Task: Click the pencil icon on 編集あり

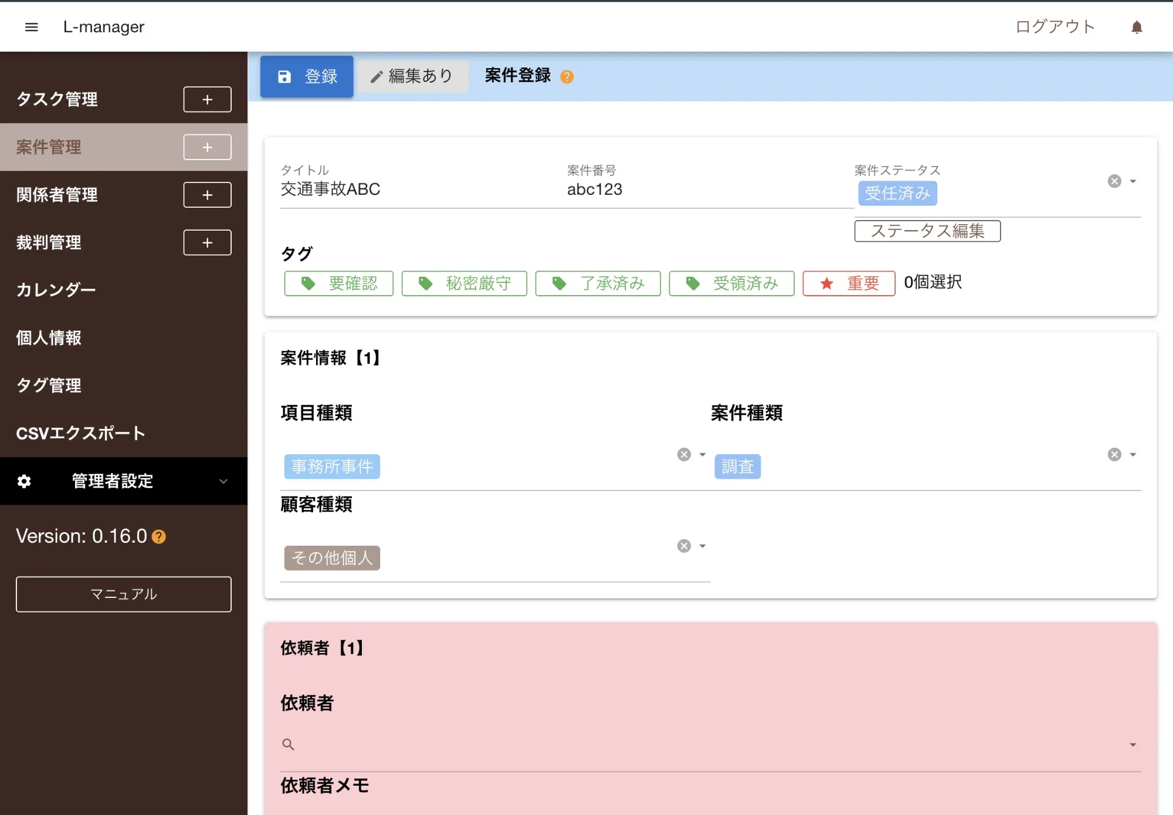Action: [x=377, y=76]
